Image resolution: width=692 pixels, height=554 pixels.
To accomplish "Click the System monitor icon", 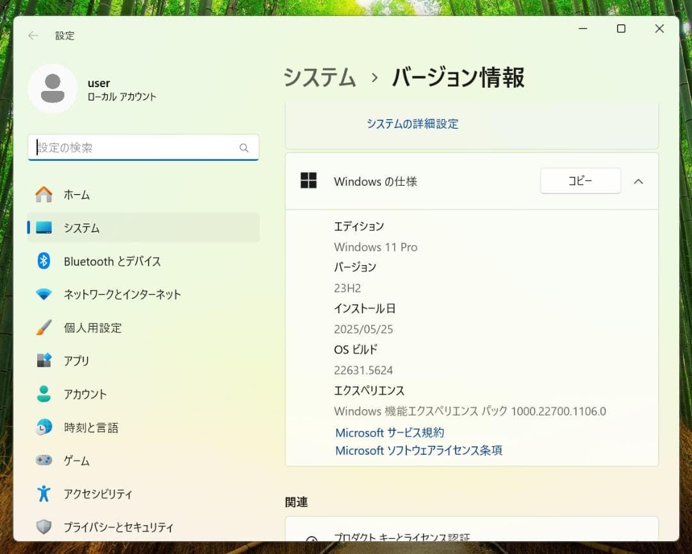I will tap(44, 227).
